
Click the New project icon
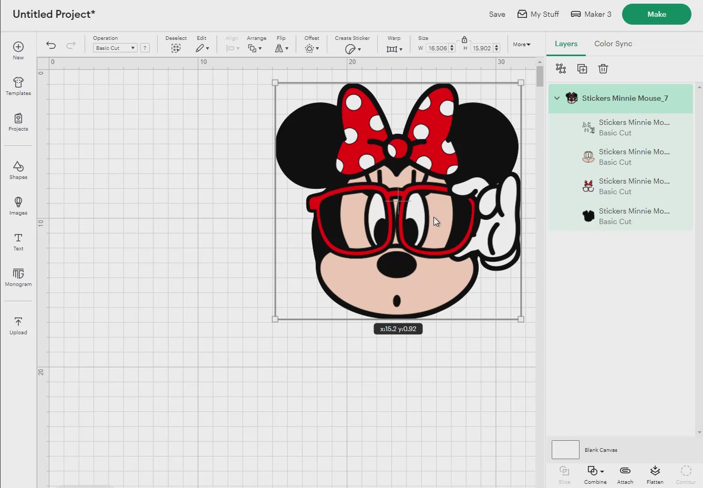coord(18,51)
